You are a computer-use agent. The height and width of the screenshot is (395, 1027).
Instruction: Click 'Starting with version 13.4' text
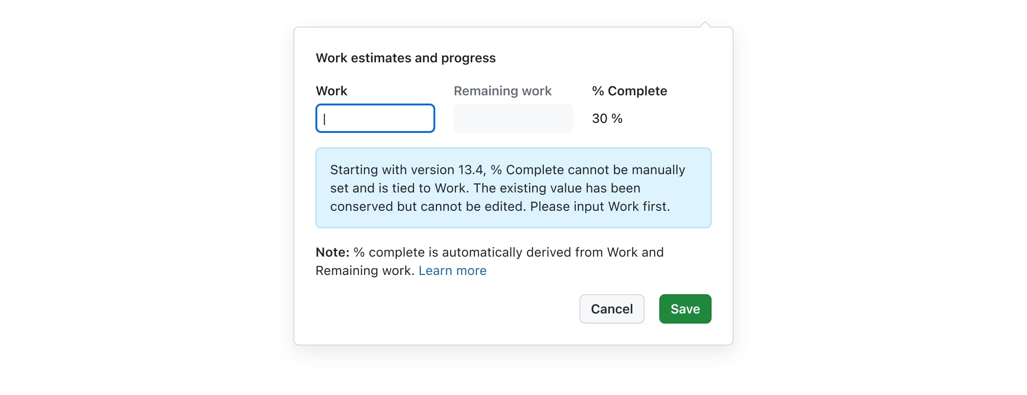click(407, 170)
